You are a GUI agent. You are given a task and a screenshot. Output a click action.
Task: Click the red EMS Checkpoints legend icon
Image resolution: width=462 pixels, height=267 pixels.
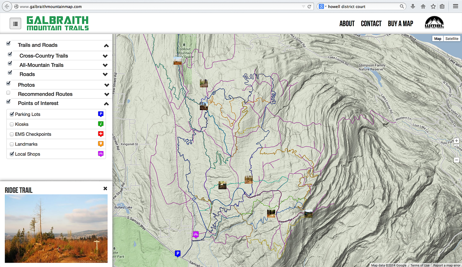tap(101, 134)
